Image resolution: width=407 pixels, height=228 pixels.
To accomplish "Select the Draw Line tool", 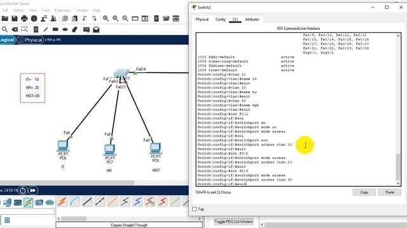I will click(x=46, y=30).
